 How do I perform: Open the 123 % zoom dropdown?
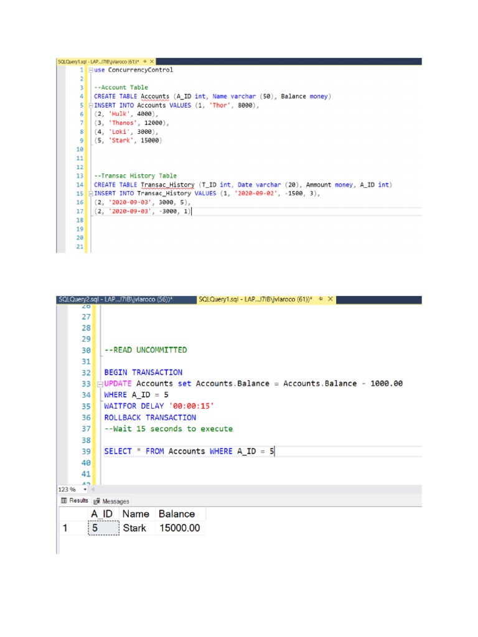point(85,490)
